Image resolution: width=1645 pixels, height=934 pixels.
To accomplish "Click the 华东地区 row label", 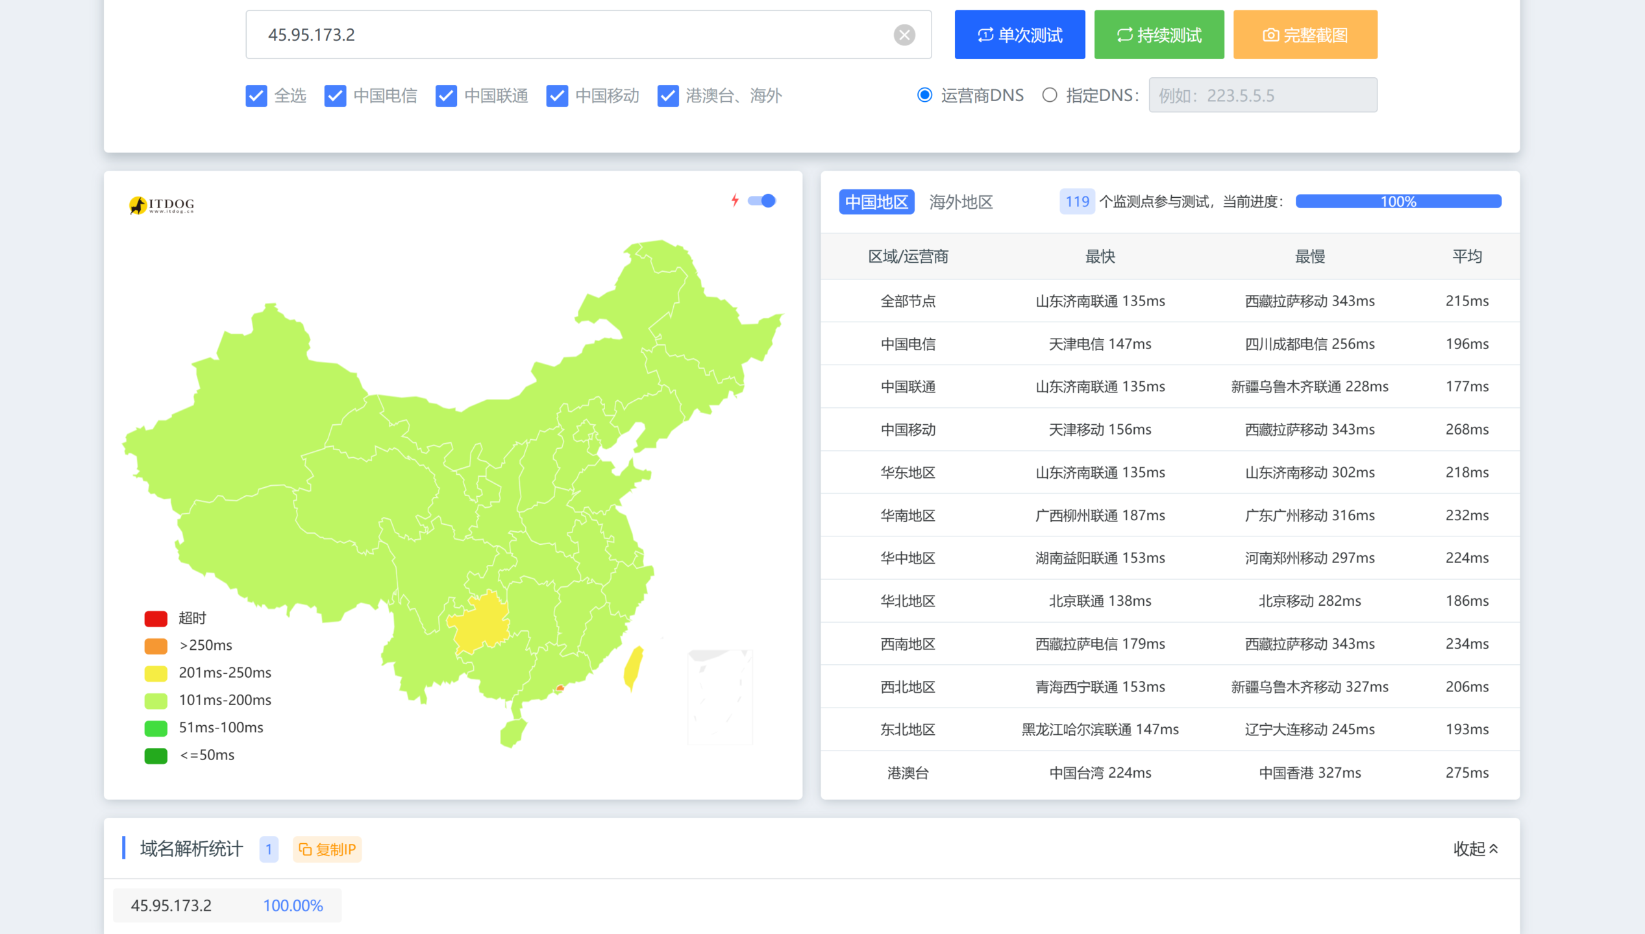I will (908, 472).
